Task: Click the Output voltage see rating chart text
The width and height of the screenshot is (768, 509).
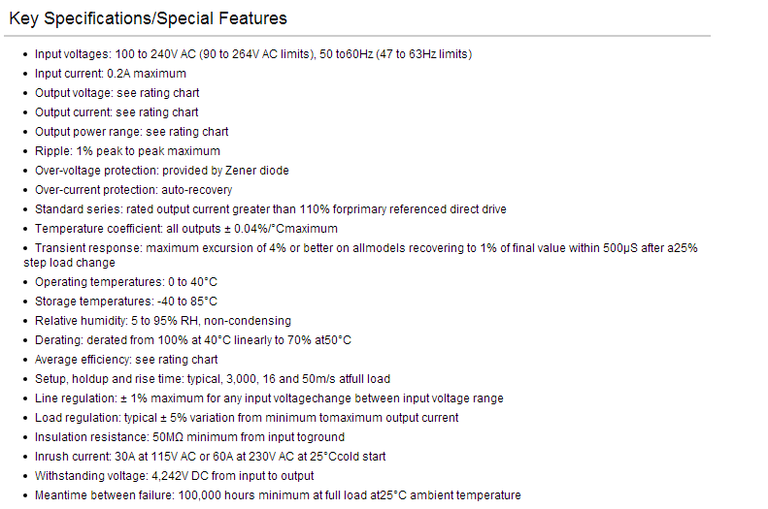Action: pos(117,93)
